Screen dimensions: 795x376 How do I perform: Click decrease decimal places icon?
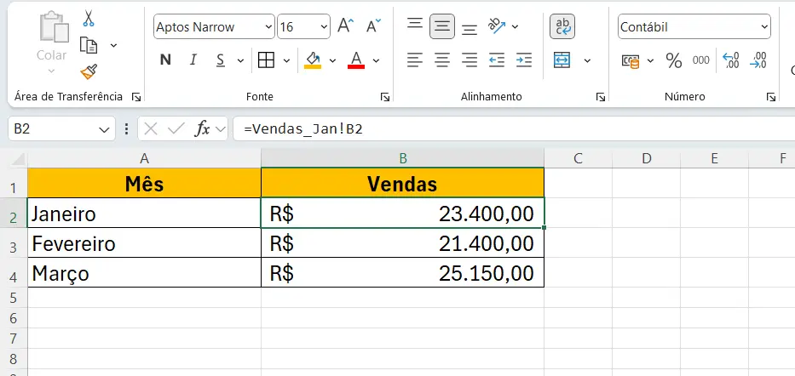[758, 60]
